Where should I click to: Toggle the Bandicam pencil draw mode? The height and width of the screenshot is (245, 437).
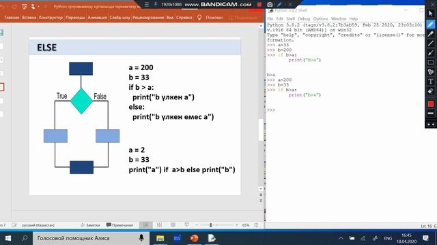coord(279,5)
